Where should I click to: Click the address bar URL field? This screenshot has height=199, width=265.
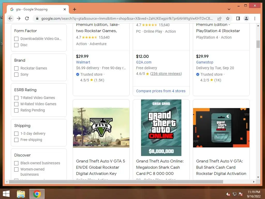(127, 18)
